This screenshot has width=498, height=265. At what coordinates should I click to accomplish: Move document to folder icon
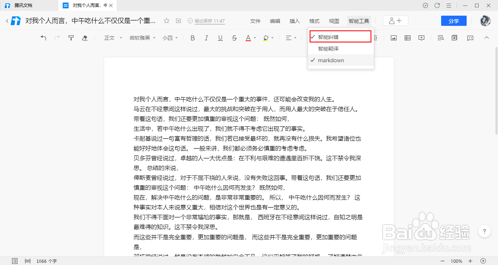(x=178, y=21)
